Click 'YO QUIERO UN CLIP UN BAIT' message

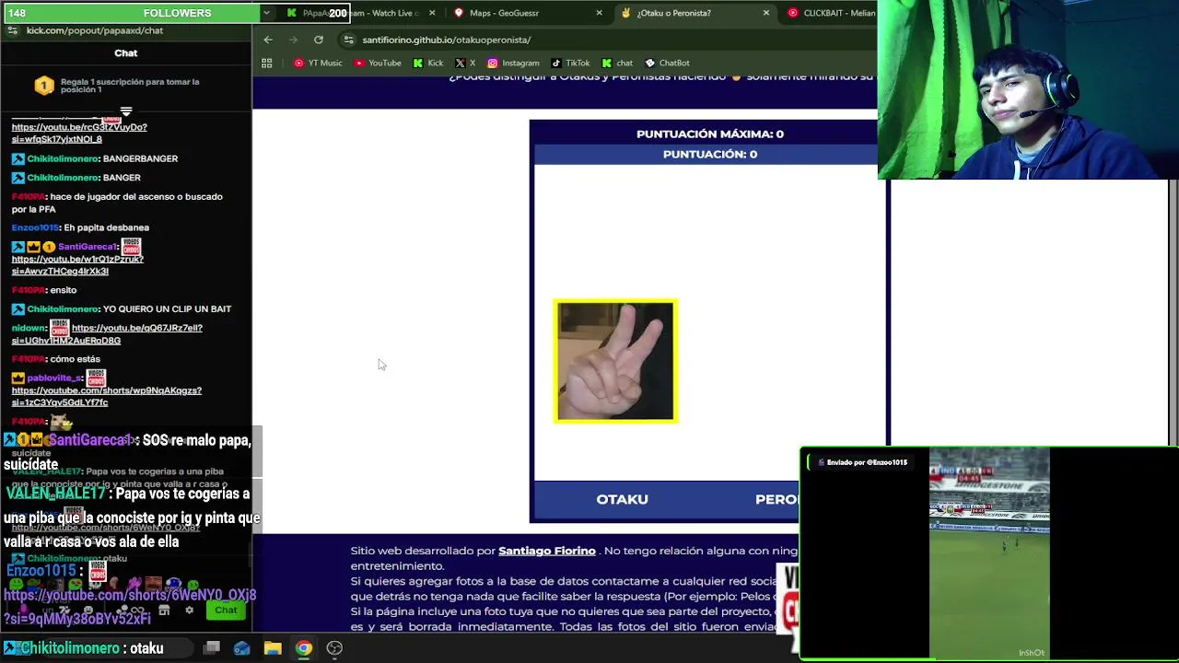[x=167, y=309]
